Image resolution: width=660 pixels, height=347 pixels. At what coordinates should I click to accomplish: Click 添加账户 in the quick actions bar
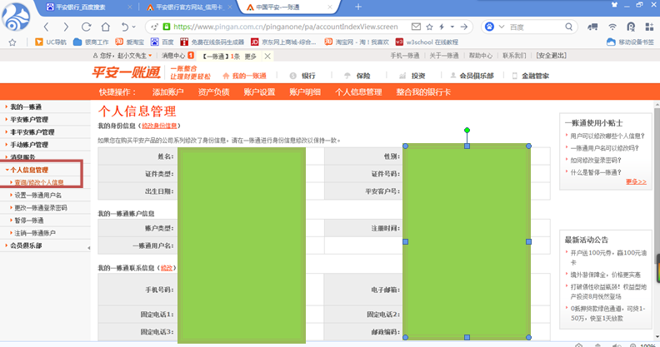tap(168, 92)
